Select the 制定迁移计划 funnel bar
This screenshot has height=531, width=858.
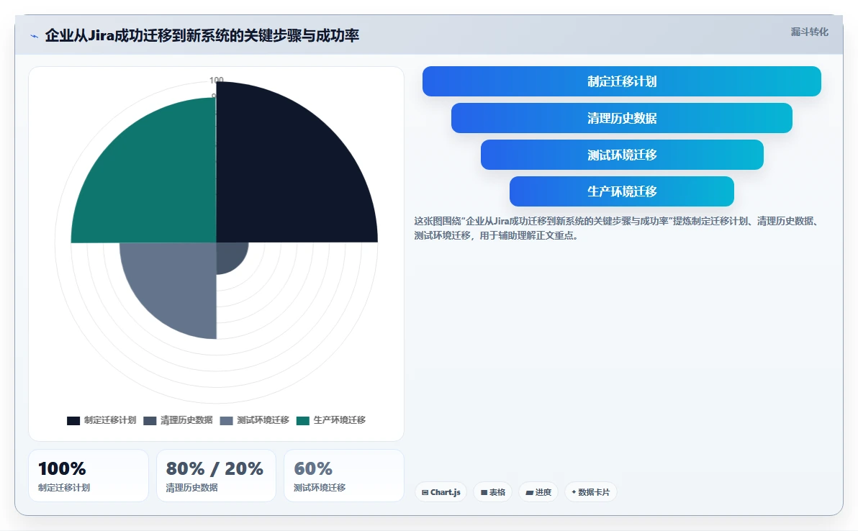click(622, 81)
